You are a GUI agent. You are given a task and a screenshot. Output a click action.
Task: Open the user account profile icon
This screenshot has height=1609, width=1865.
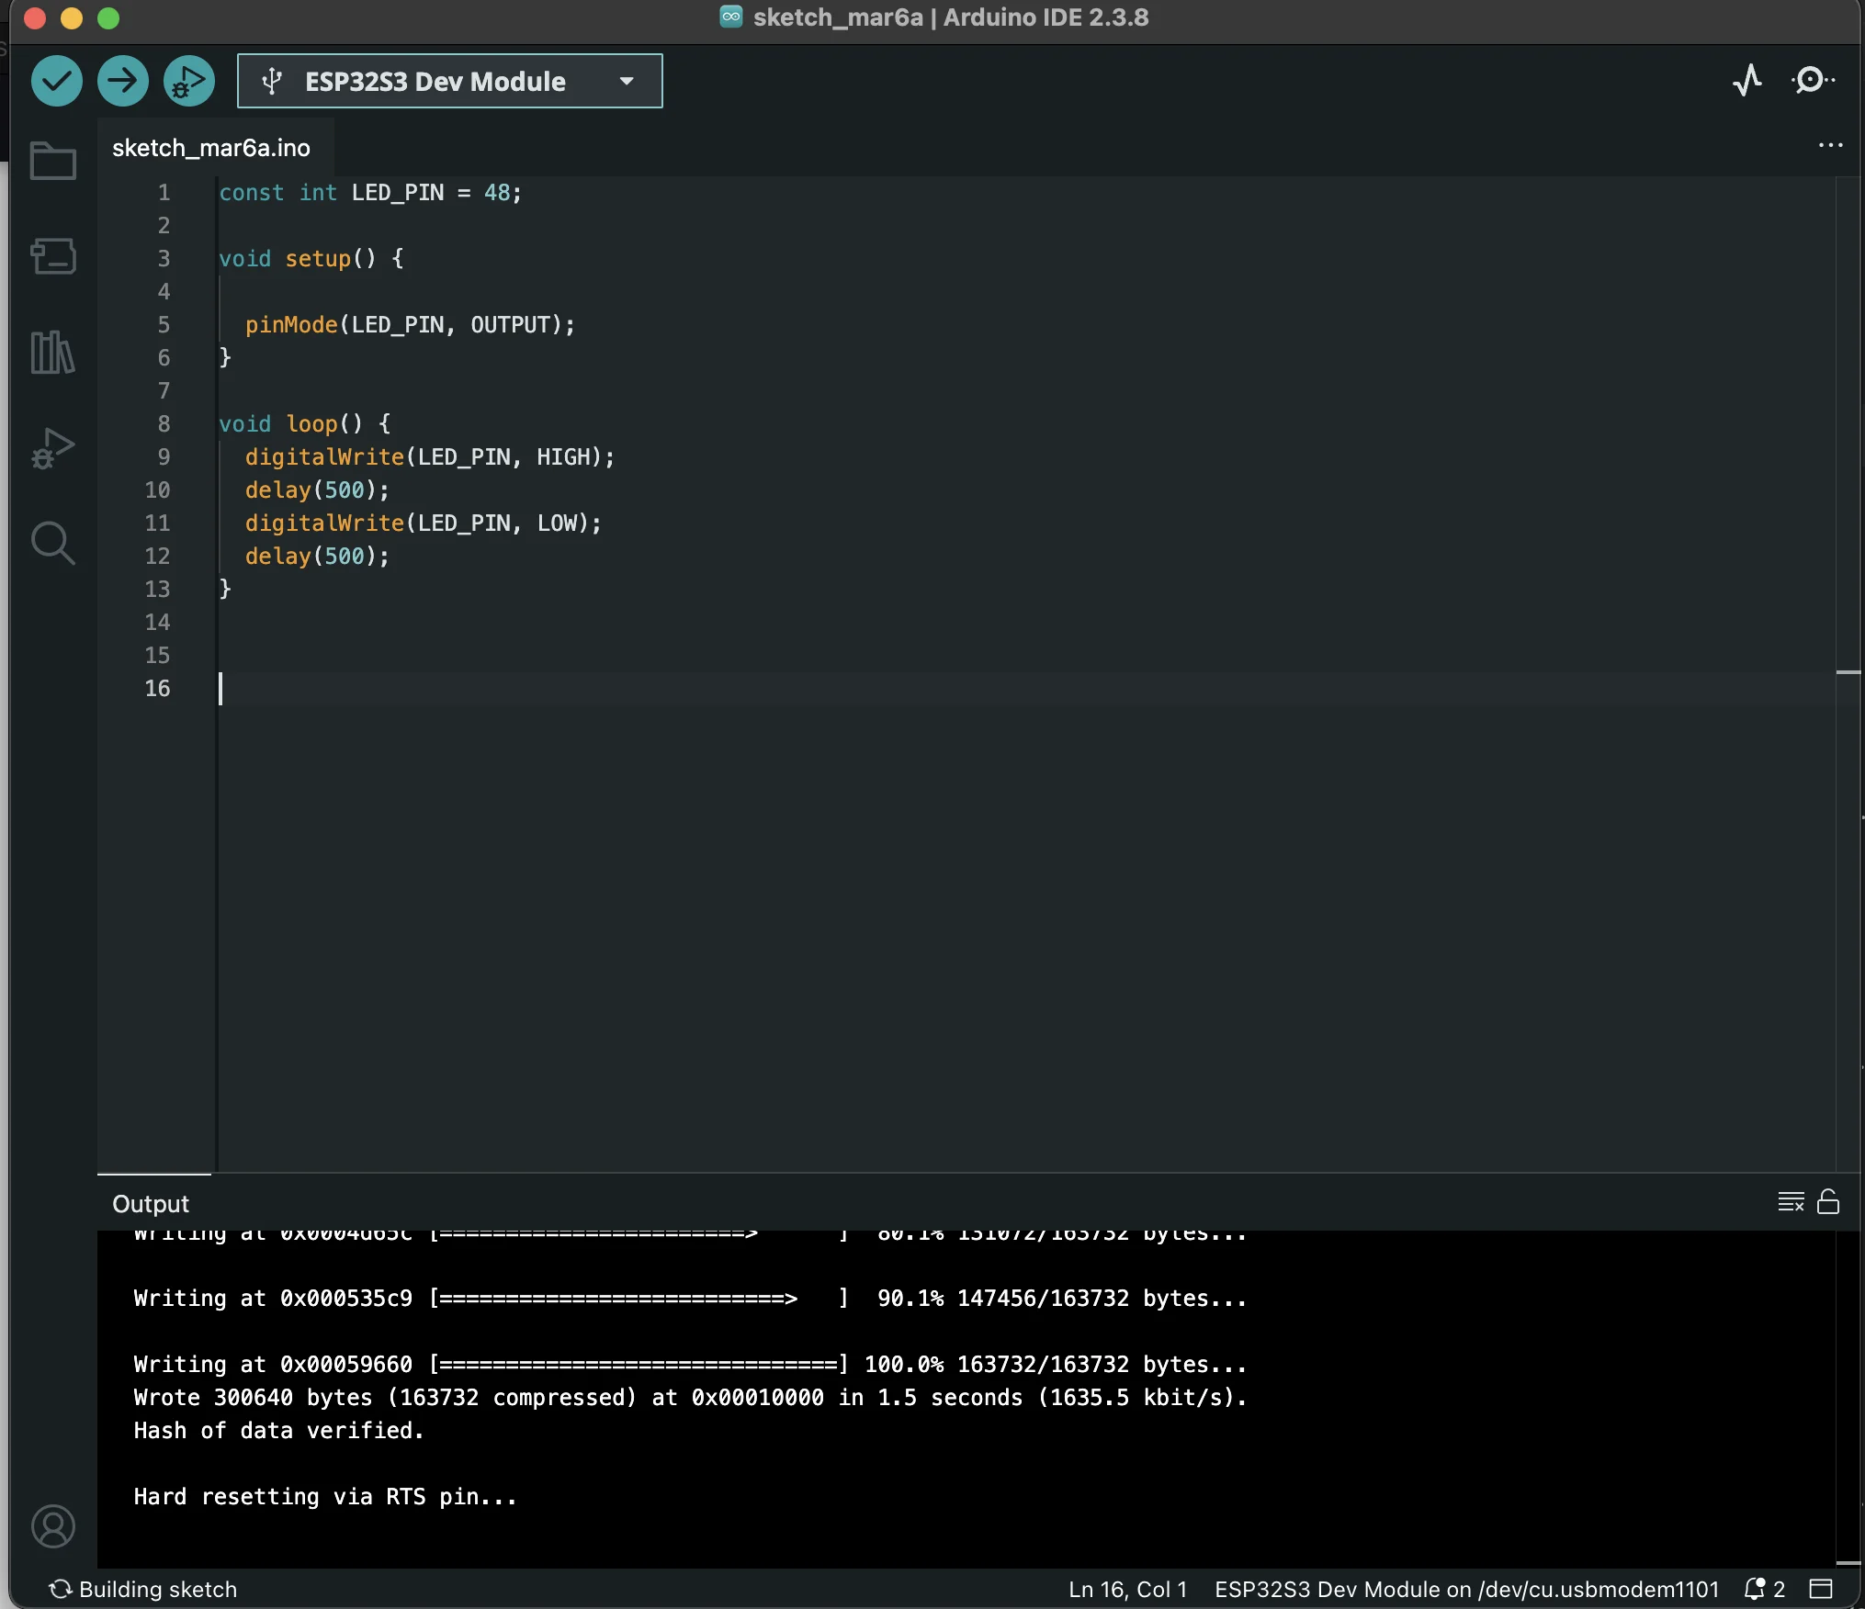click(x=52, y=1526)
